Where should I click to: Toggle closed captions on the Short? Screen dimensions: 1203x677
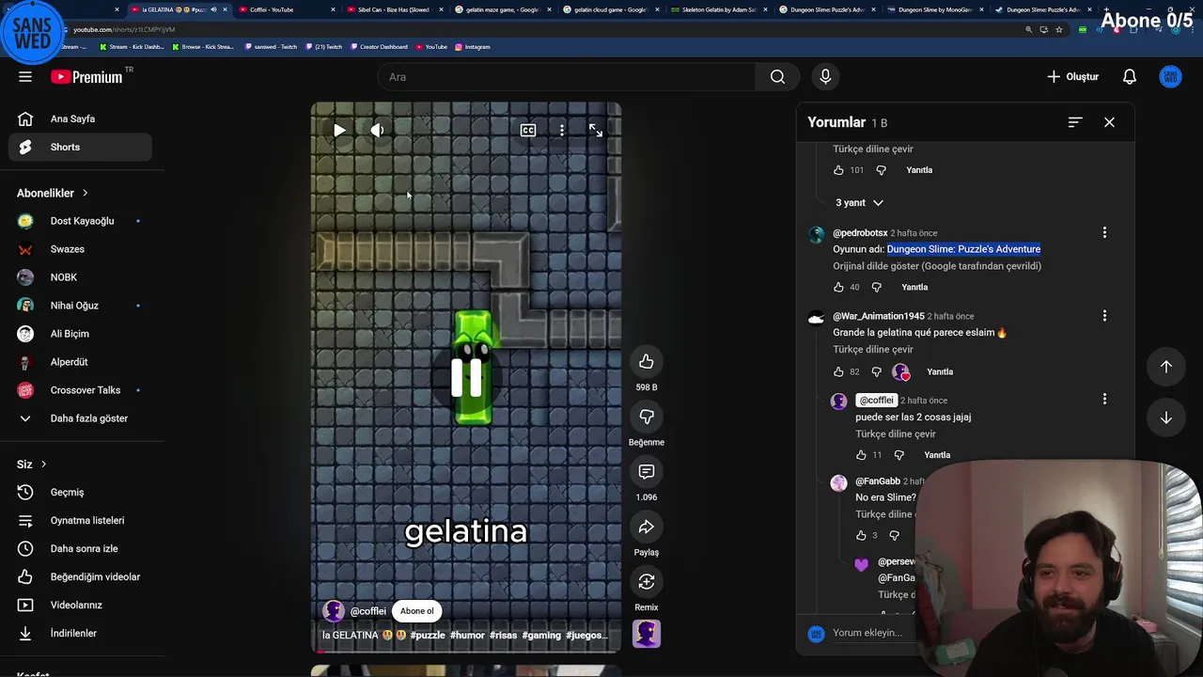click(x=528, y=131)
